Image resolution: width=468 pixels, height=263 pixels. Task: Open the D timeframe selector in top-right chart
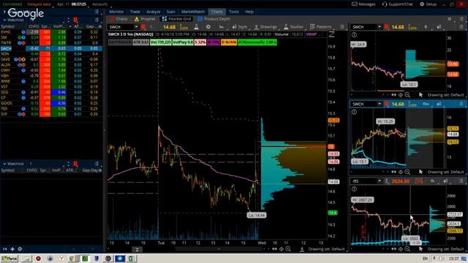pos(426,27)
